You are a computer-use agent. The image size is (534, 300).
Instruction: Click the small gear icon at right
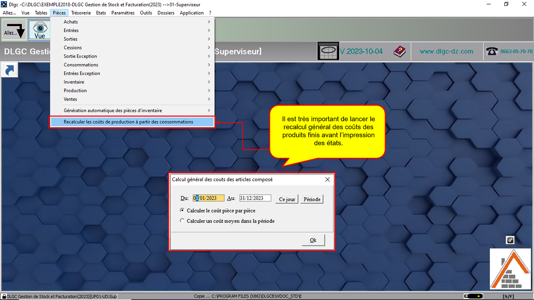pyautogui.click(x=510, y=240)
